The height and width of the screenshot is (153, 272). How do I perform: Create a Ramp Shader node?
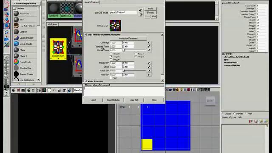(x=25, y=62)
